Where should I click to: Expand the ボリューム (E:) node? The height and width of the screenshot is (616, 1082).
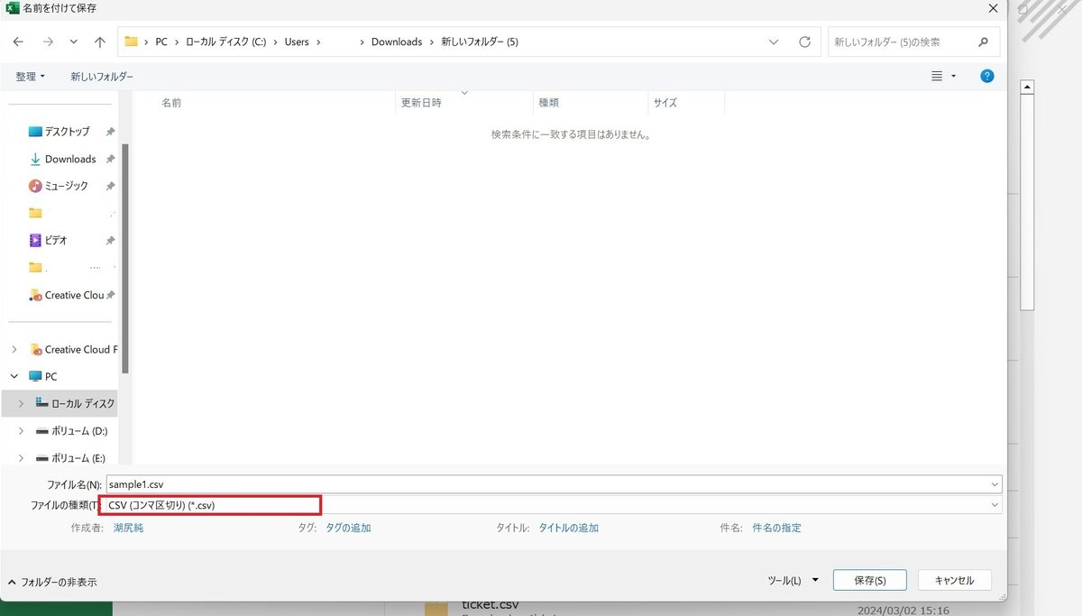tap(21, 458)
